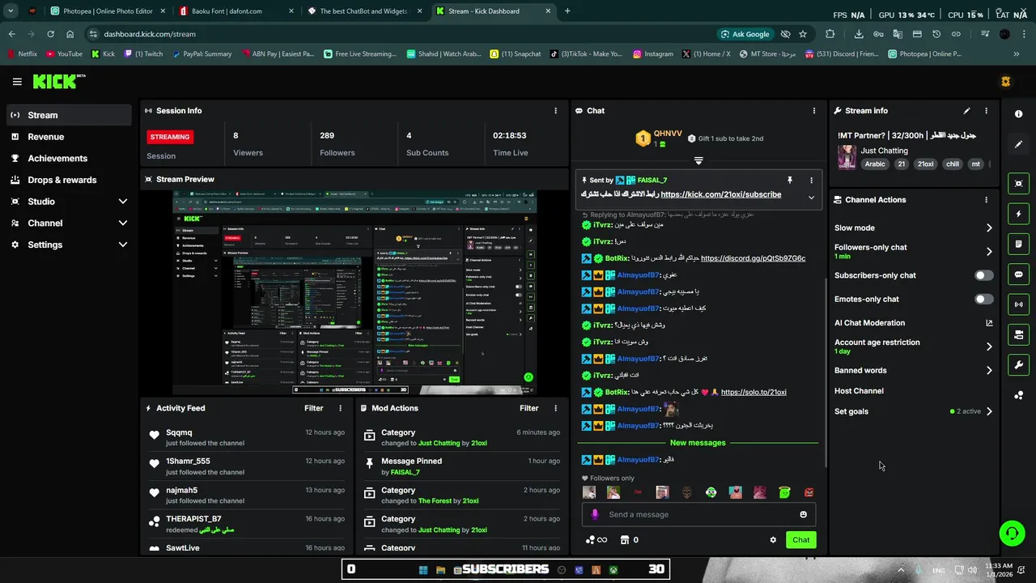Click Host Channel

point(859,391)
